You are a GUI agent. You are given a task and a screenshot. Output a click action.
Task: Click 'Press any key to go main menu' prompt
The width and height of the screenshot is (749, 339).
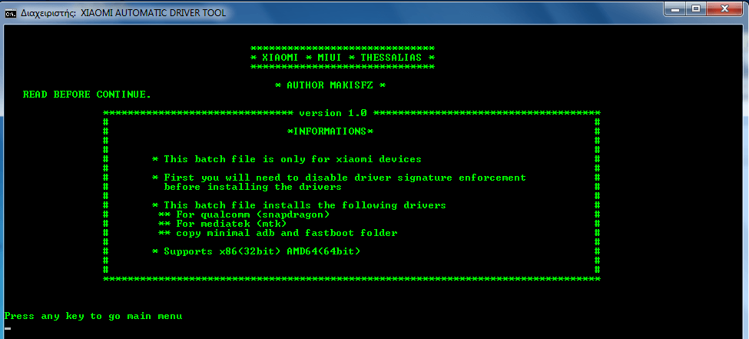coord(93,317)
